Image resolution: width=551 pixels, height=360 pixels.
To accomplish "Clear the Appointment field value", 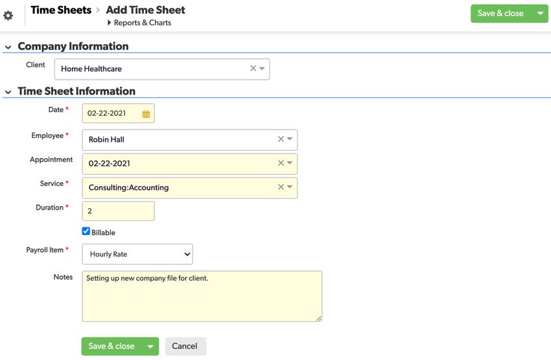I will coord(281,163).
